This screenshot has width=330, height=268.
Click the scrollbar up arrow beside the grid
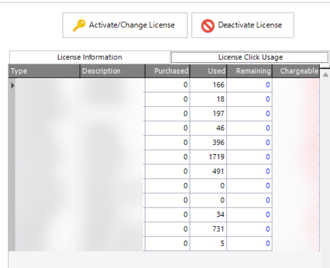325,75
